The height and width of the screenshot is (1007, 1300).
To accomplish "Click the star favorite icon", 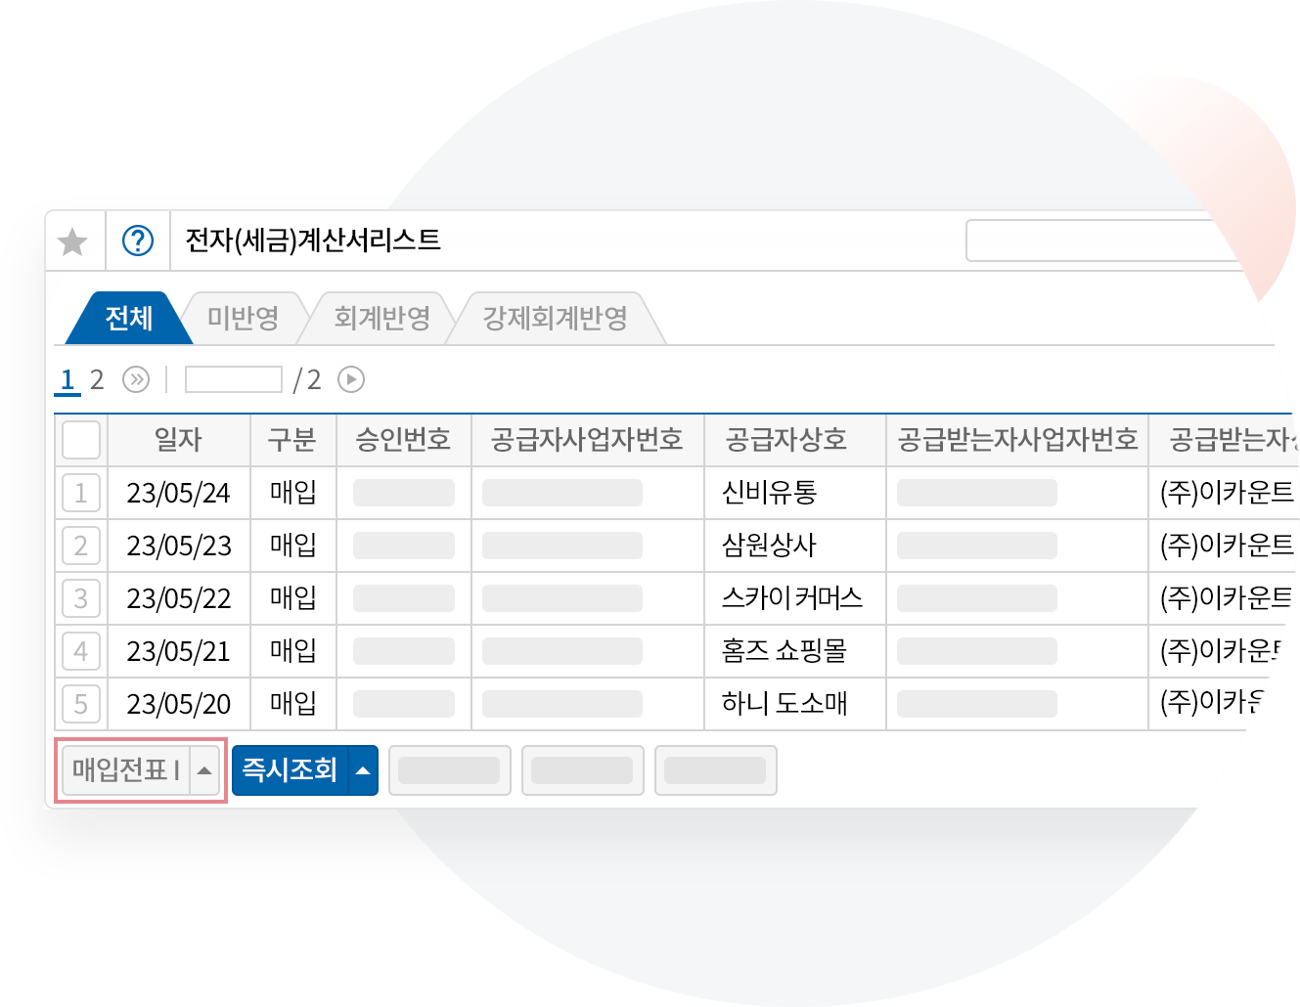I will point(73,241).
